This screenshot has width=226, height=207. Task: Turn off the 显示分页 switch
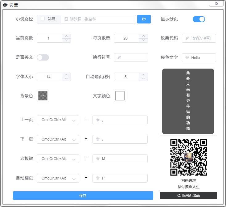click(x=199, y=19)
